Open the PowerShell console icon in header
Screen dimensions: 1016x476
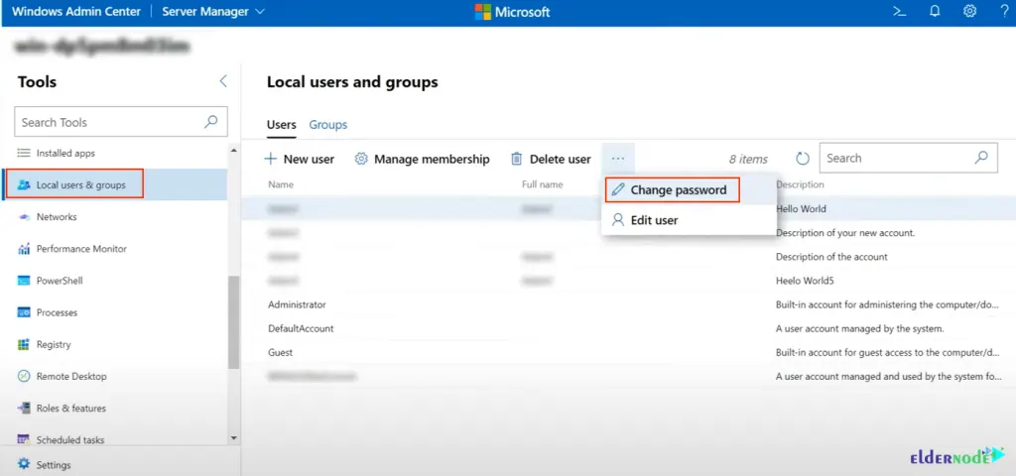[899, 11]
